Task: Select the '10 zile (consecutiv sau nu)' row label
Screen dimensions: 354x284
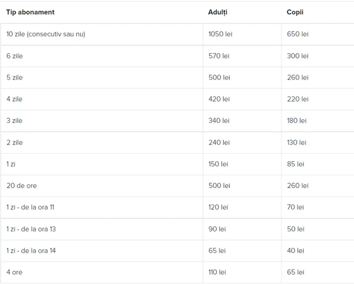Action: (46, 34)
